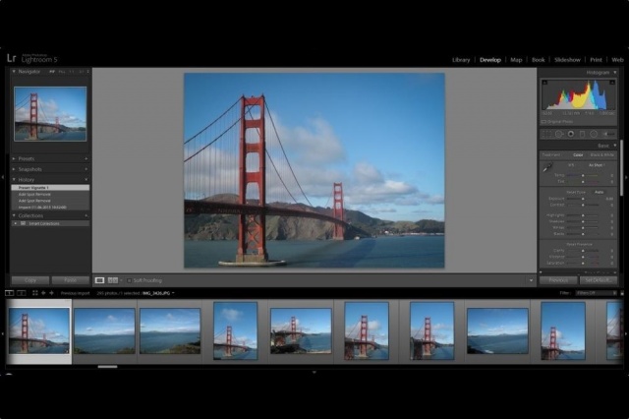Open the IMG filename source dropdown
The width and height of the screenshot is (629, 419).
click(x=158, y=293)
